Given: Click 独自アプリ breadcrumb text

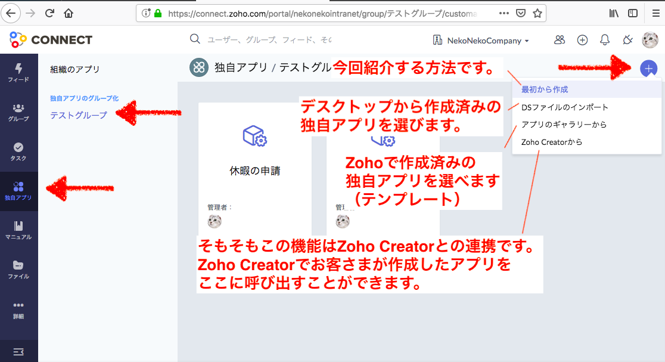Looking at the screenshot, I should (241, 67).
